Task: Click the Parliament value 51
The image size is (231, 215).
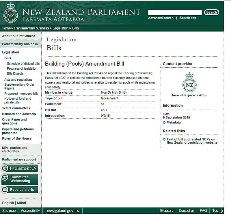Action: (103, 104)
